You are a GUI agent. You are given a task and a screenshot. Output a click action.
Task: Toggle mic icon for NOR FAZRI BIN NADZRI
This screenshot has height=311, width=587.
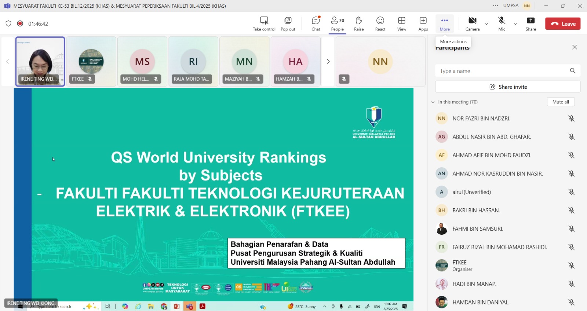pyautogui.click(x=571, y=118)
